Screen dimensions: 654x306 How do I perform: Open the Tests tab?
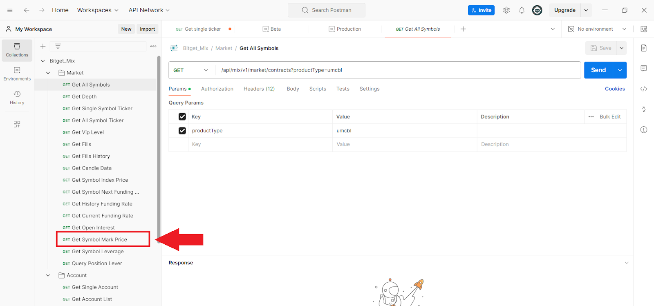point(343,89)
